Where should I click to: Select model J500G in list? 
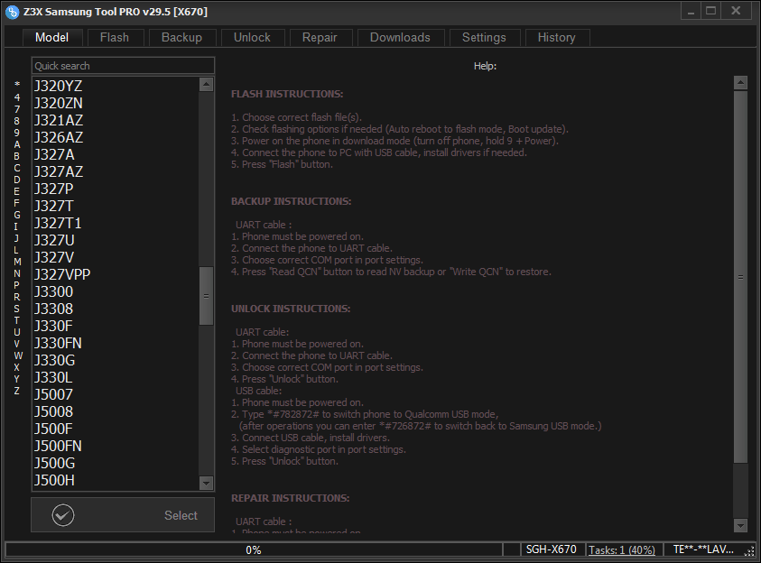tap(116, 463)
